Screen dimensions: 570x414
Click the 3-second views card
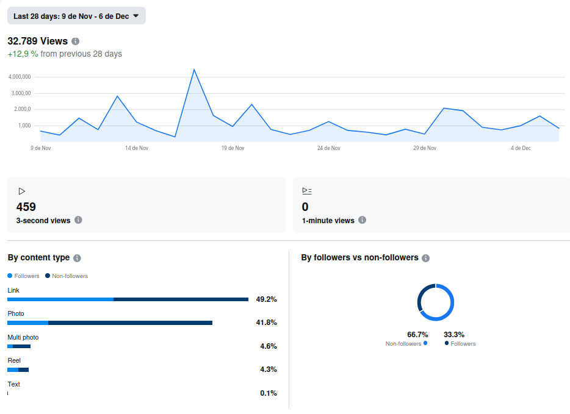point(146,205)
